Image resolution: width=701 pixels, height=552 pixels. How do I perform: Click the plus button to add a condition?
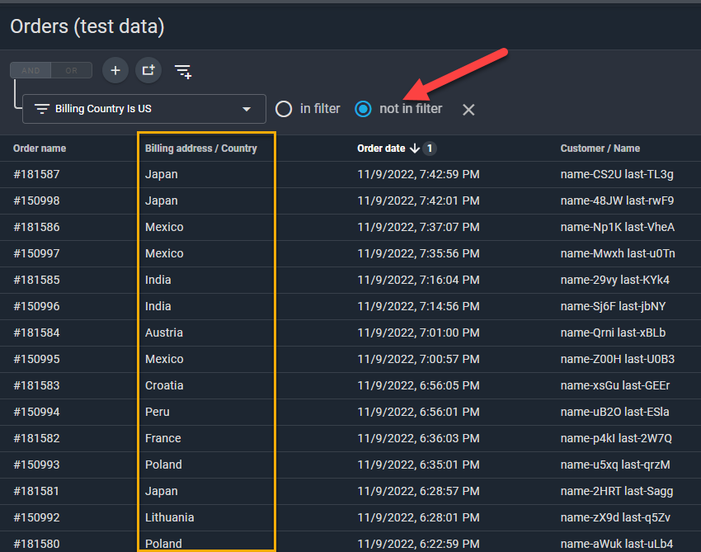115,71
